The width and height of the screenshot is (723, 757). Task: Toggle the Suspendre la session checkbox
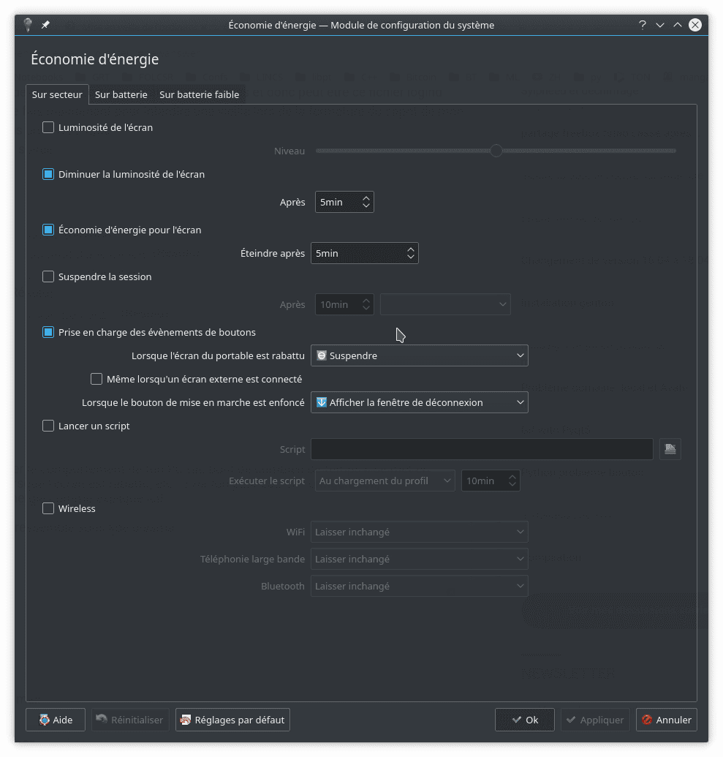[48, 276]
